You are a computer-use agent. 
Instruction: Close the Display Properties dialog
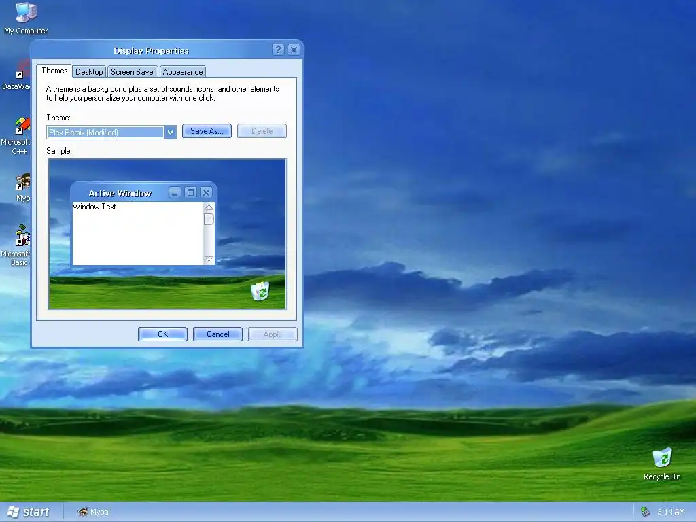[294, 50]
